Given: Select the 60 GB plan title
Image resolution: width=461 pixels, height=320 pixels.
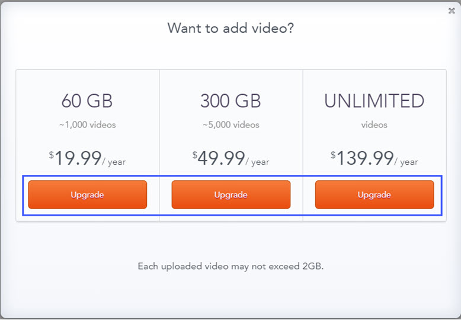Looking at the screenshot, I should 87,101.
